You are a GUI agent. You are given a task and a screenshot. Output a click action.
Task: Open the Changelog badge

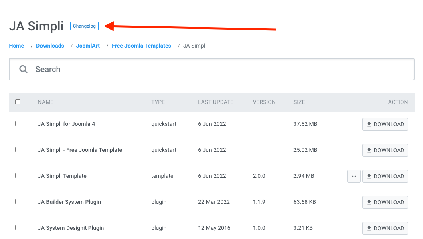[x=84, y=26]
